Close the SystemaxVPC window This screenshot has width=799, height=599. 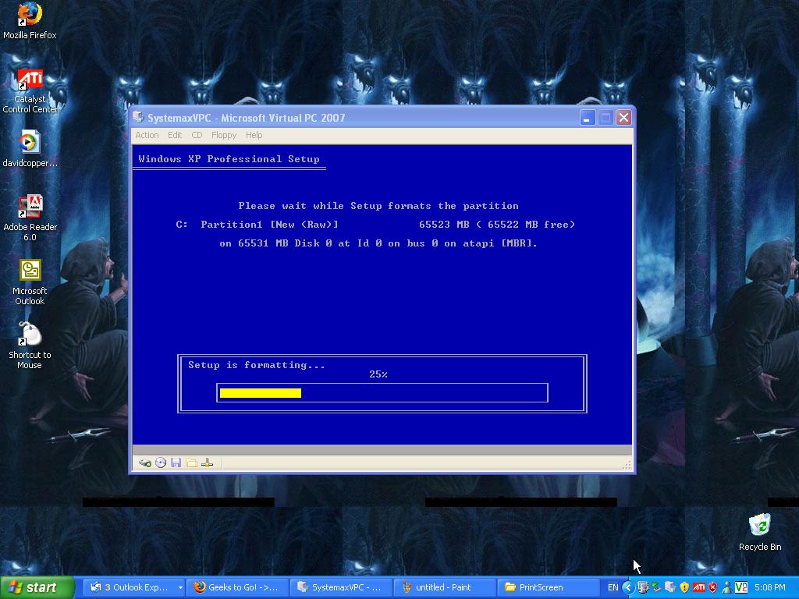tap(623, 118)
